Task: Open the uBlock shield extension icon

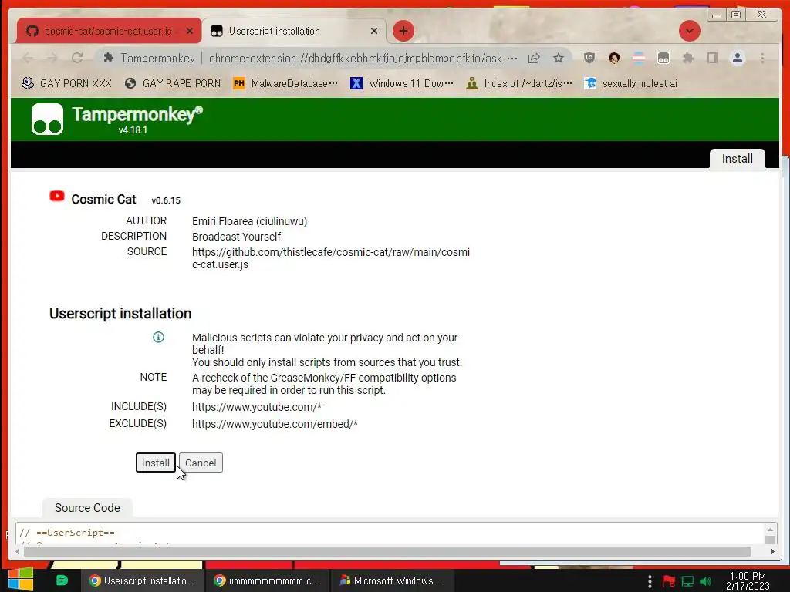Action: point(589,59)
